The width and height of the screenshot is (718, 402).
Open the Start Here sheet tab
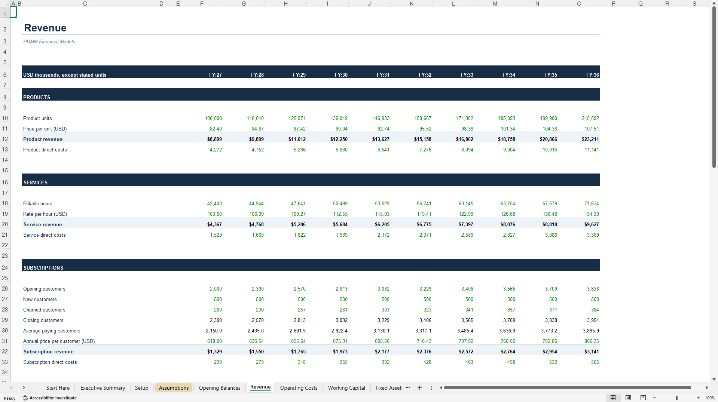tap(58, 388)
